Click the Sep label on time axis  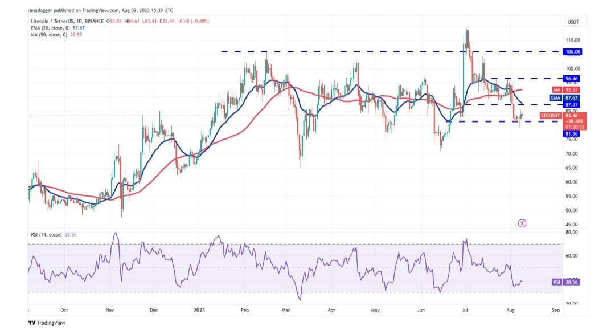556,311
